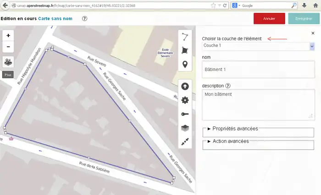Screen dimensions: 321x195
Task: Expand Action avancées section
Action: click(x=228, y=141)
